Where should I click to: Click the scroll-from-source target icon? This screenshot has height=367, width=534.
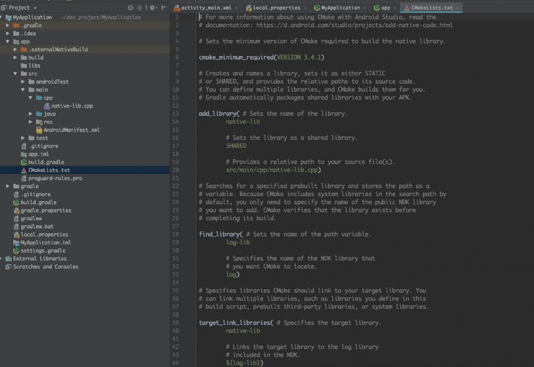[131, 8]
